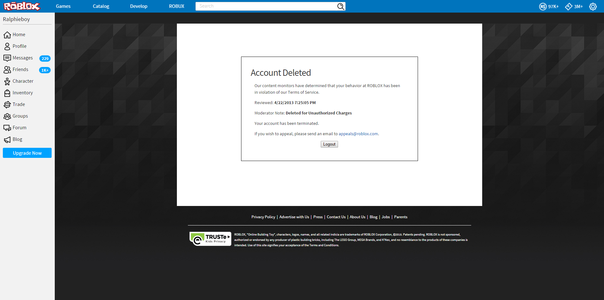Click the Friends people icon
The width and height of the screenshot is (604, 300).
click(x=7, y=69)
